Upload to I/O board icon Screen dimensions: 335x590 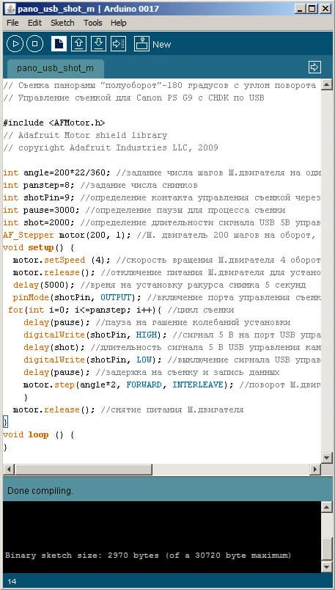click(x=118, y=44)
